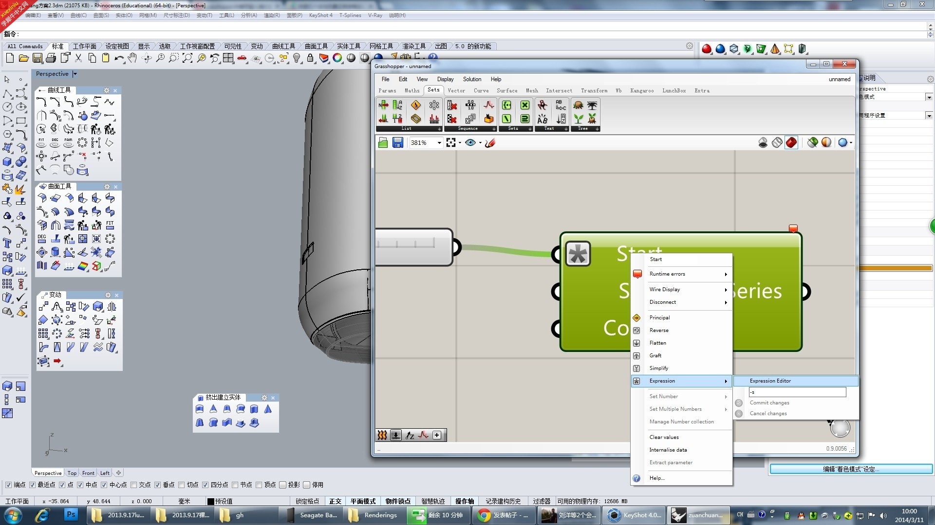Enable the 交点 osnap checkbox
Viewport: 935px width, 525px height.
pos(133,485)
